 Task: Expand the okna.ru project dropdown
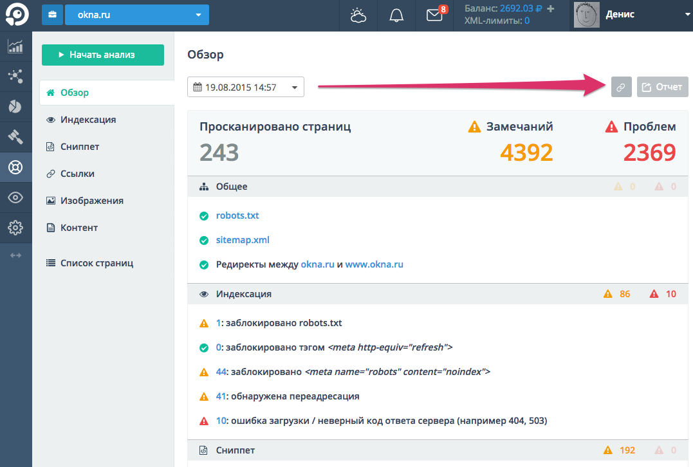click(136, 15)
